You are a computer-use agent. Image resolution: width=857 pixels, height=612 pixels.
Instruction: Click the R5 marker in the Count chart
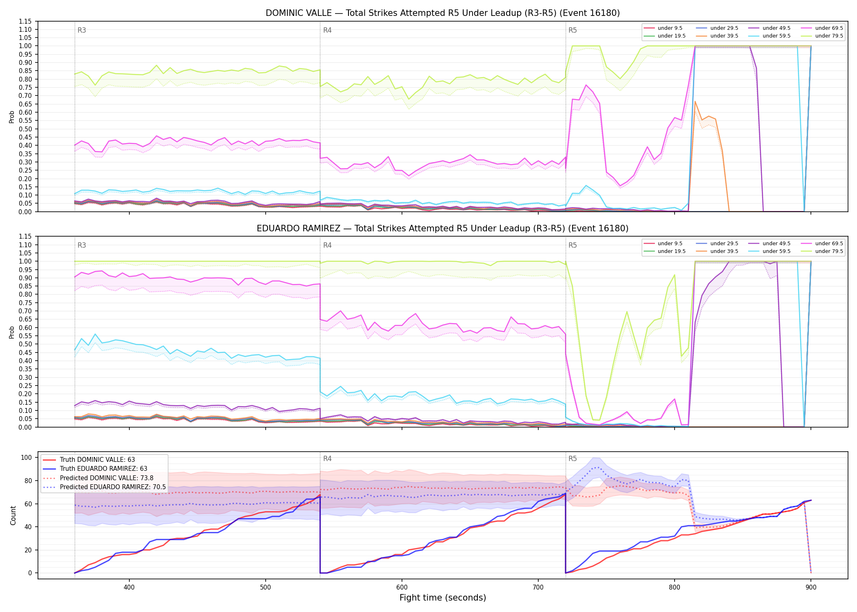coord(573,459)
